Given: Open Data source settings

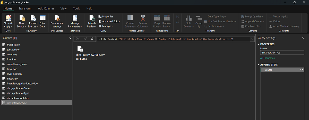Looking at the screenshot, I should point(57,18).
